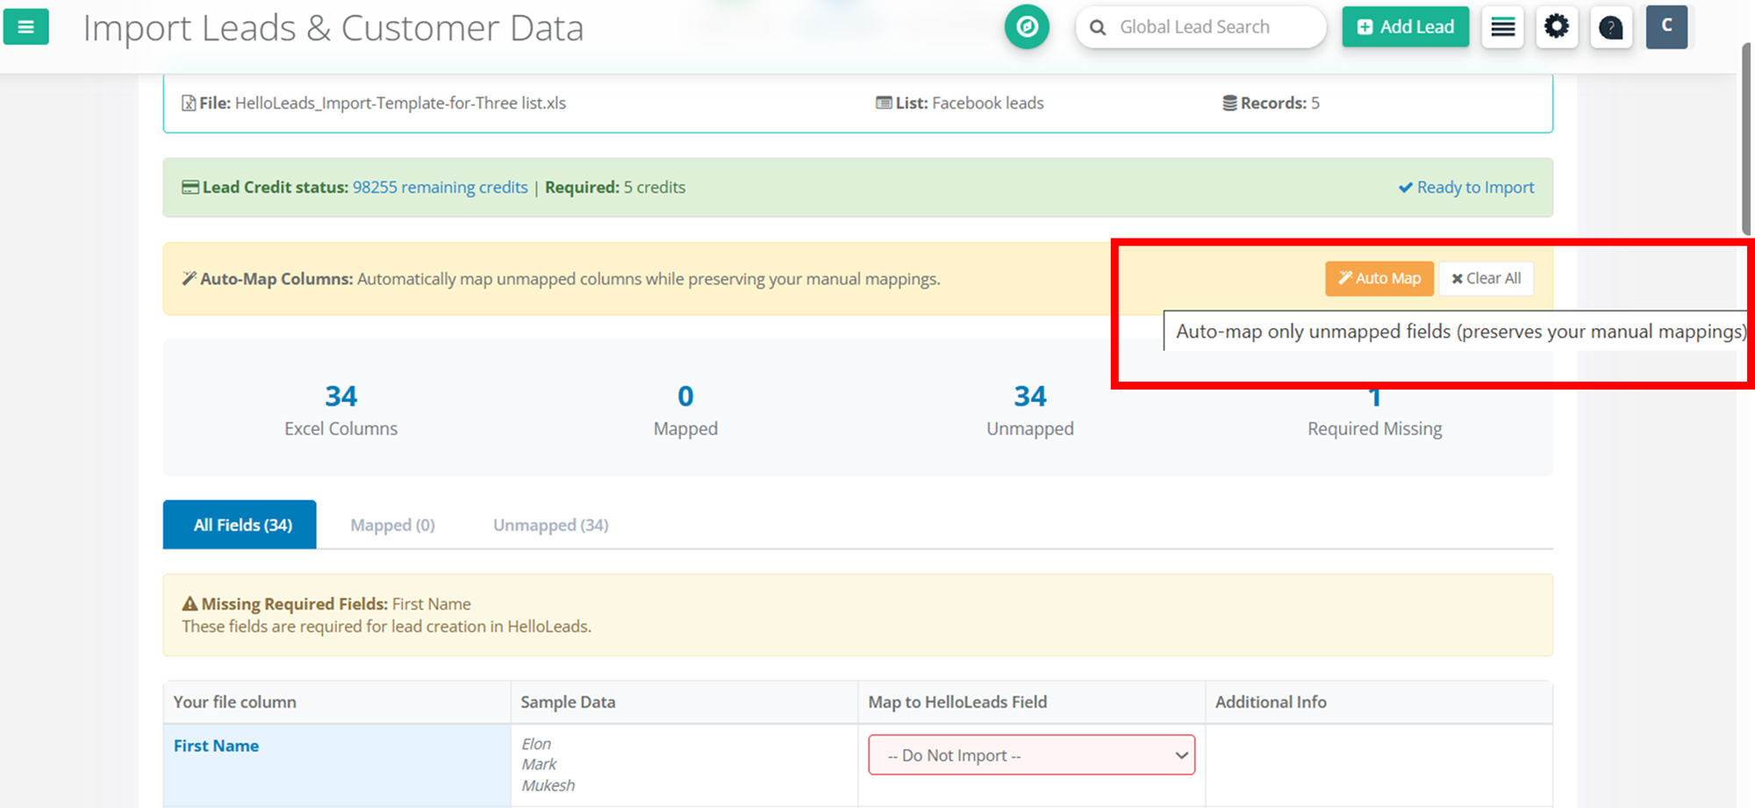Open the green hamburger sidebar menu
Image resolution: width=1755 pixels, height=808 pixels.
(26, 27)
